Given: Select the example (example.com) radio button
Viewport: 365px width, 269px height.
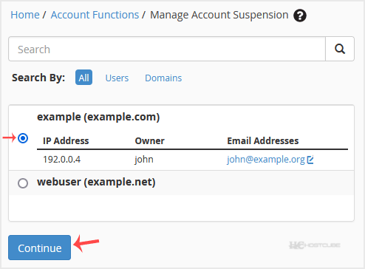Looking at the screenshot, I should point(23,138).
